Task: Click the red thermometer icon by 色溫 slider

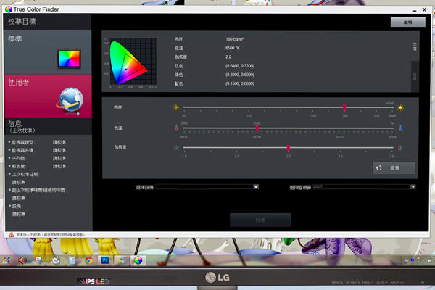Action: click(x=176, y=128)
